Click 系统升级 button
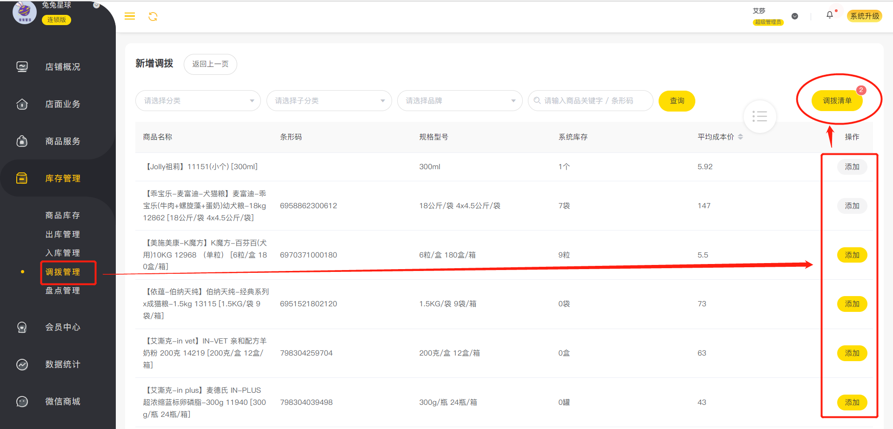The image size is (893, 429). pyautogui.click(x=865, y=16)
